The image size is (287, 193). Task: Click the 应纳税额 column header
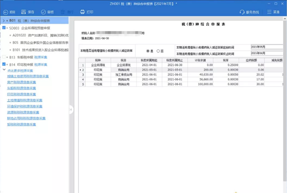click(x=252, y=60)
